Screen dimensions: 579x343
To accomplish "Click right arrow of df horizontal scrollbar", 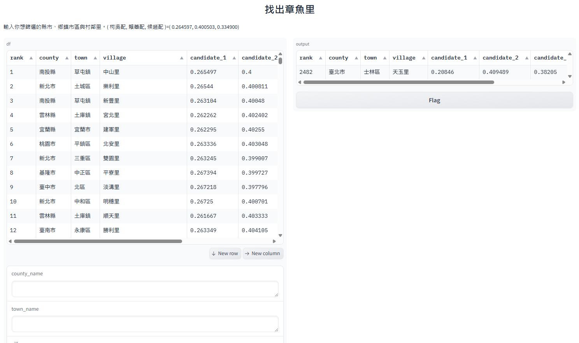I will 274,241.
